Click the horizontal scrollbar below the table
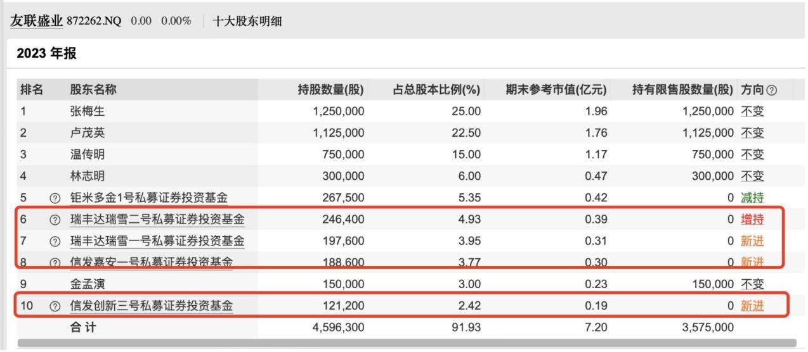The width and height of the screenshot is (808, 352). (406, 344)
